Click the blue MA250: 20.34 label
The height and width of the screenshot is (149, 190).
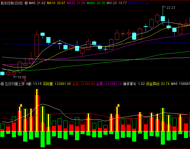[x=138, y=3]
